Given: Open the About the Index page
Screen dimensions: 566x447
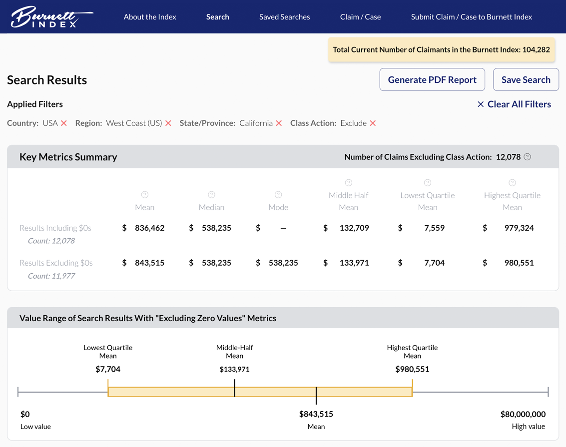Looking at the screenshot, I should tap(150, 16).
